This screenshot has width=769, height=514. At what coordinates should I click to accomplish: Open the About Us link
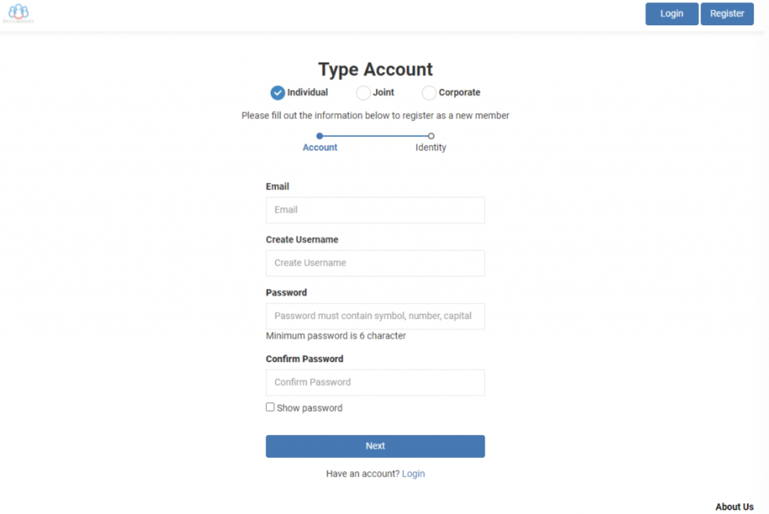734,507
